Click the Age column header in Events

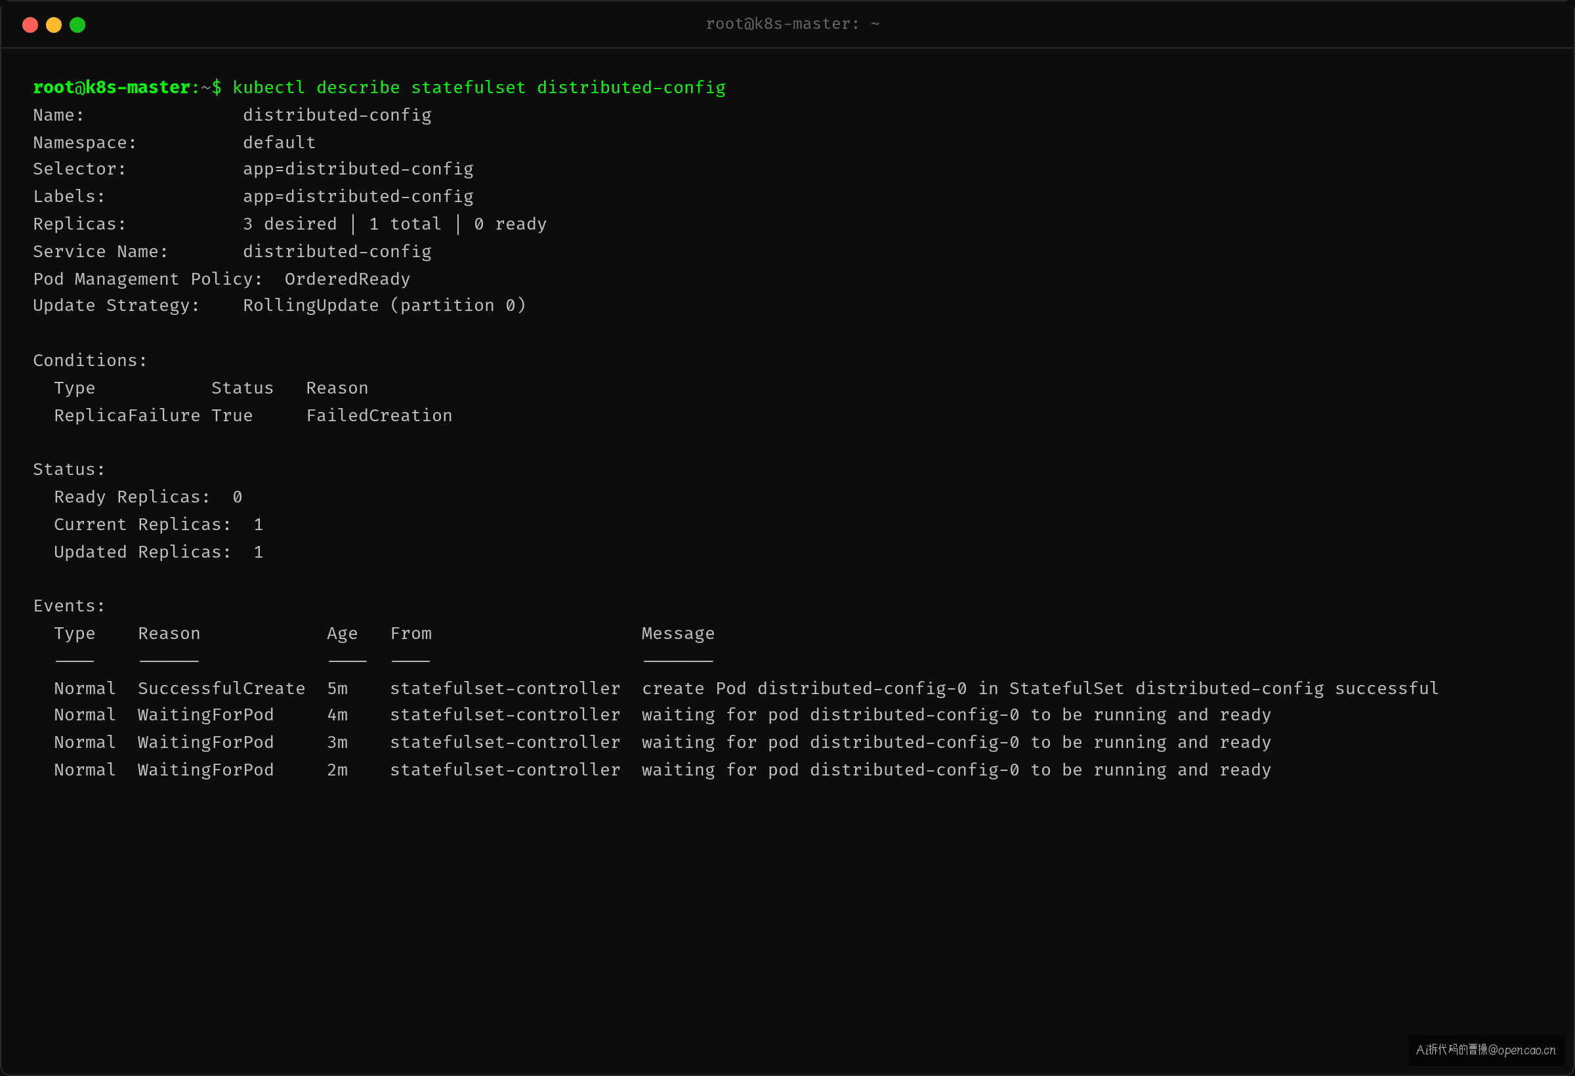coord(343,634)
